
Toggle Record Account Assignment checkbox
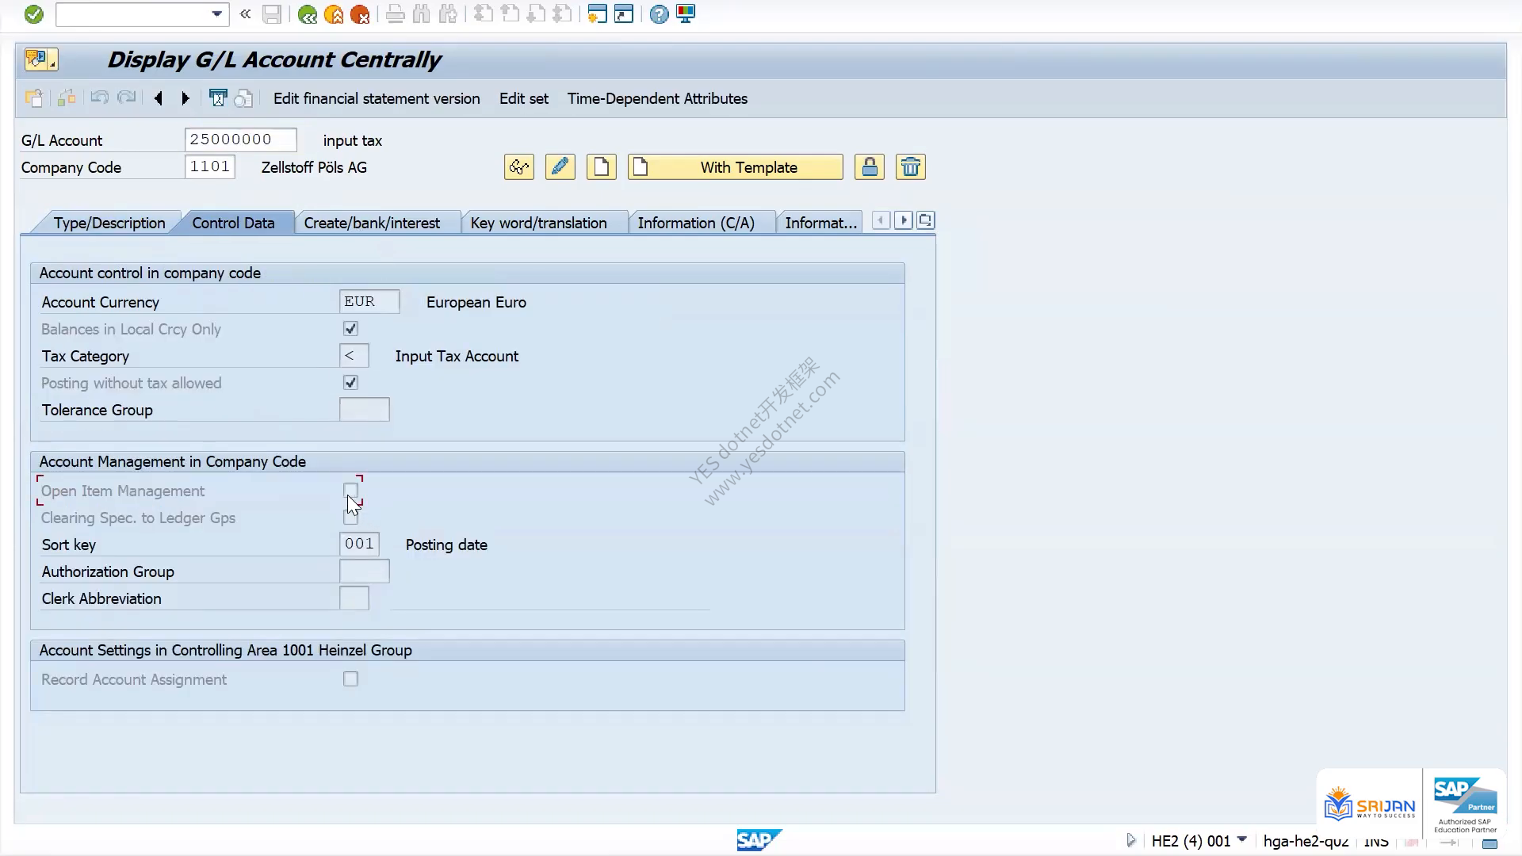350,679
